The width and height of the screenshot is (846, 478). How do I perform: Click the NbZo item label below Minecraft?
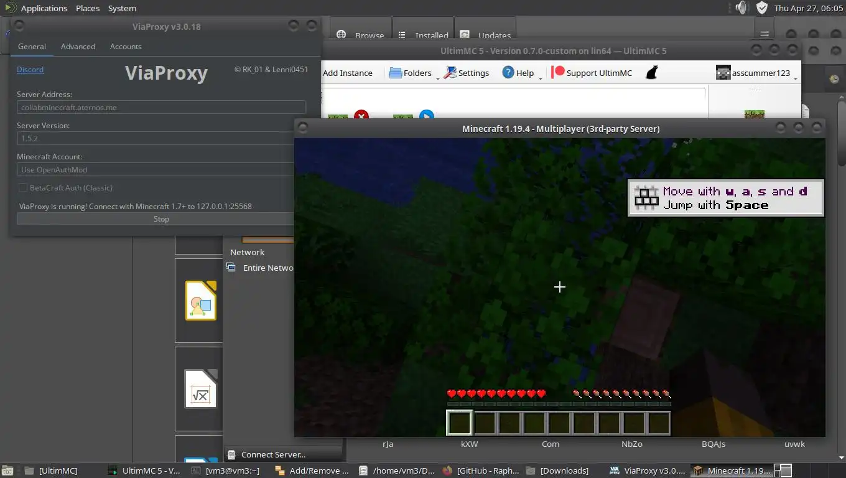click(631, 444)
